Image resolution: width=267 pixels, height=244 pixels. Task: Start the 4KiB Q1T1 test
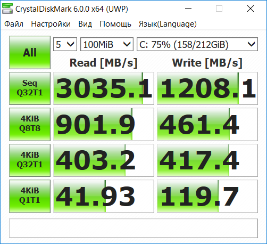[x=30, y=196]
